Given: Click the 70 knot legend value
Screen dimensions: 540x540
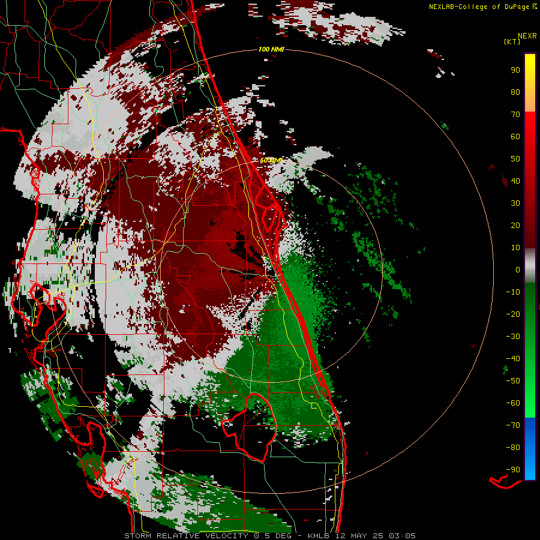Looking at the screenshot, I should [515, 115].
